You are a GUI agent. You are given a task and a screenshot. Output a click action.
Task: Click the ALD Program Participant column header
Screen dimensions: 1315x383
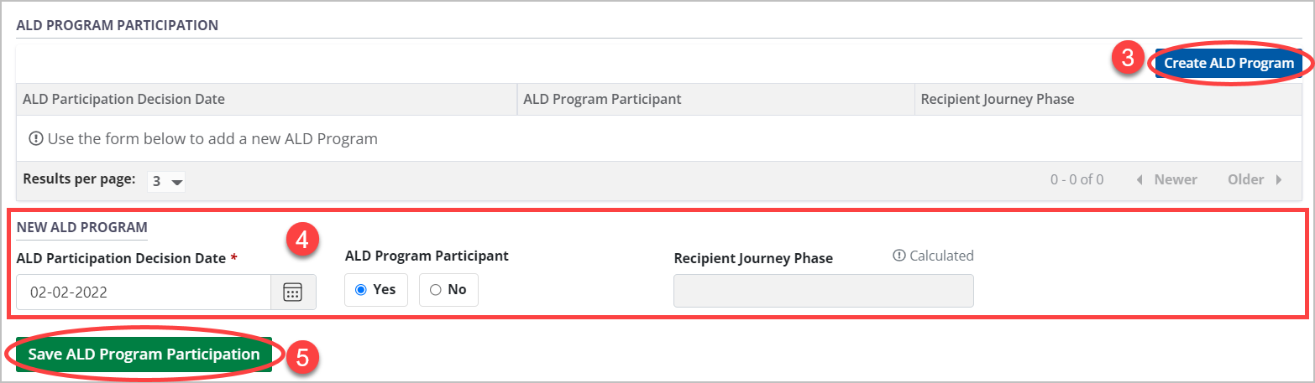601,99
